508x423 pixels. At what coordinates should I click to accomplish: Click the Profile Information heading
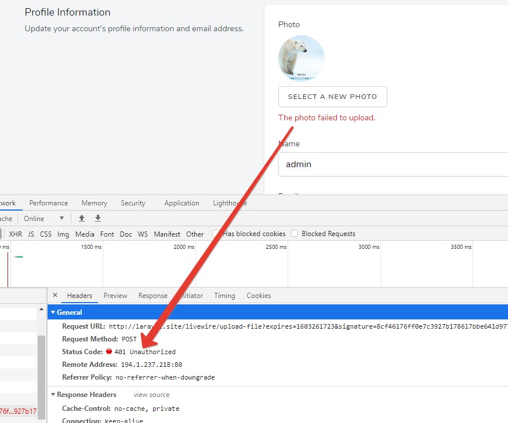point(67,12)
